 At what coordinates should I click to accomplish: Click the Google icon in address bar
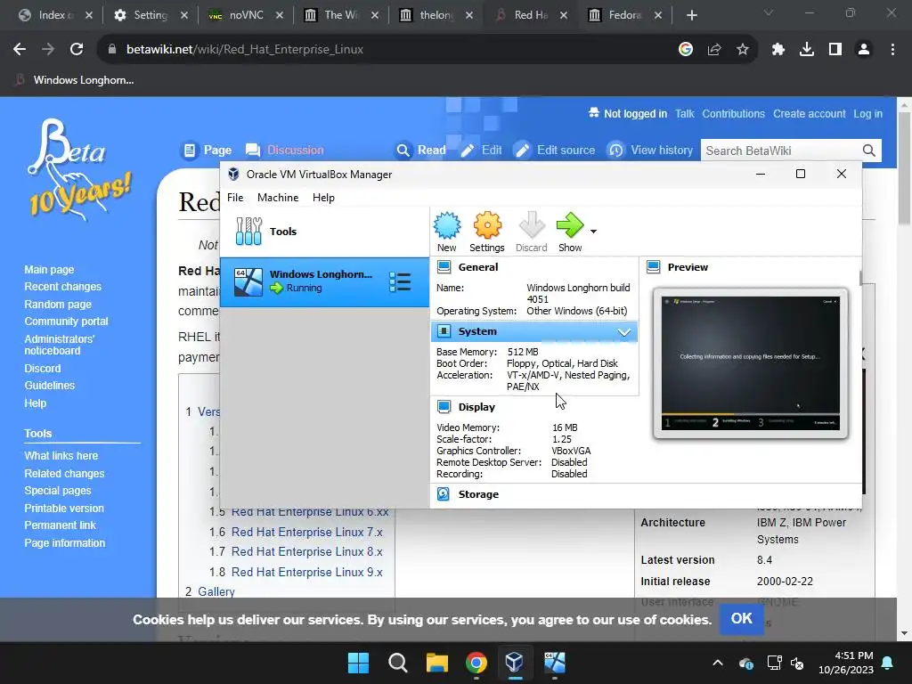click(x=685, y=50)
